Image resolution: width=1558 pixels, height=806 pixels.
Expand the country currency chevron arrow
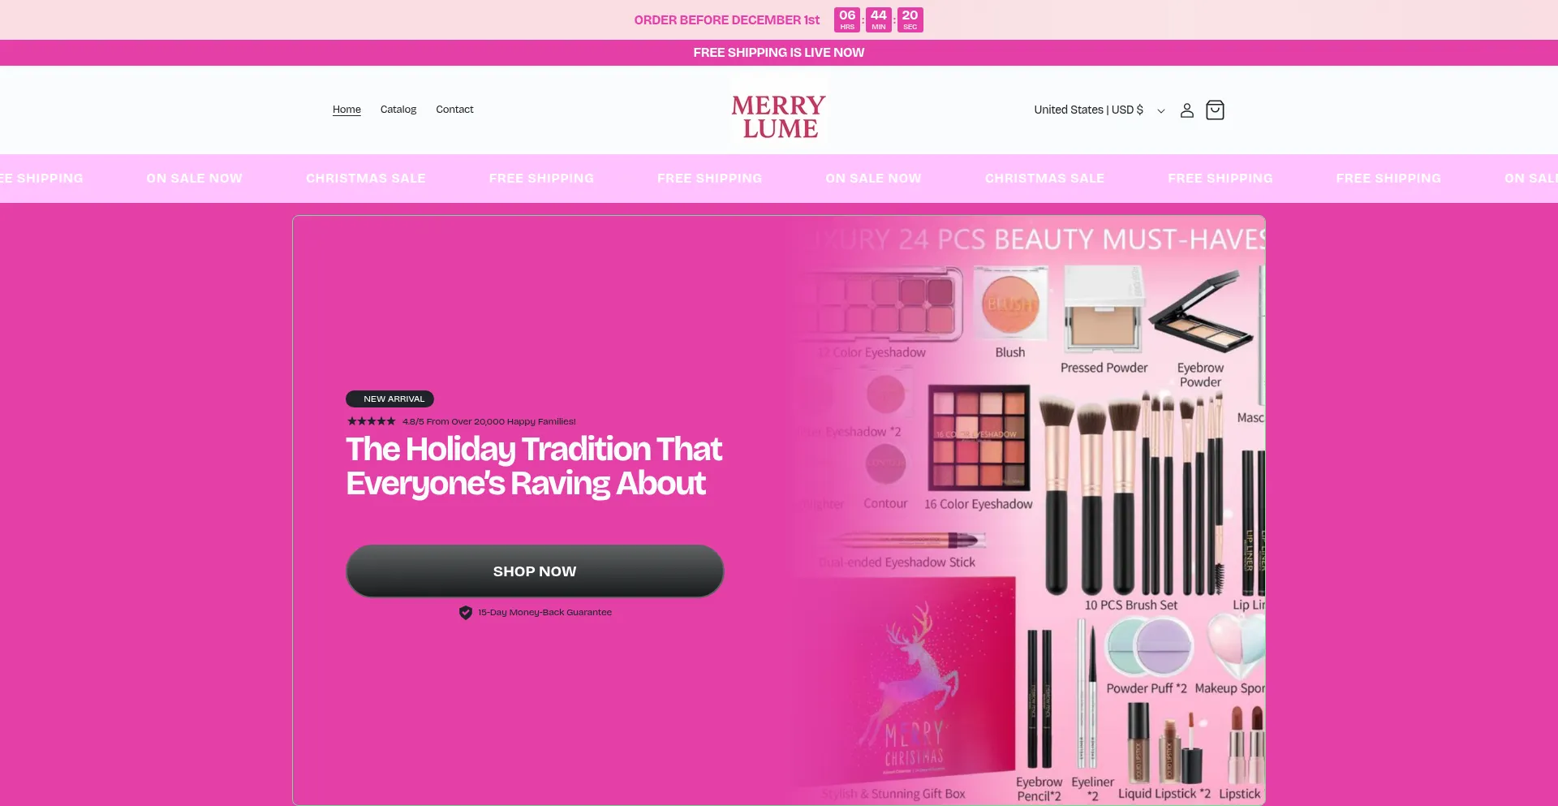pos(1161,111)
